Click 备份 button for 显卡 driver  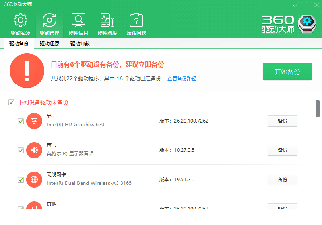coord(283,121)
